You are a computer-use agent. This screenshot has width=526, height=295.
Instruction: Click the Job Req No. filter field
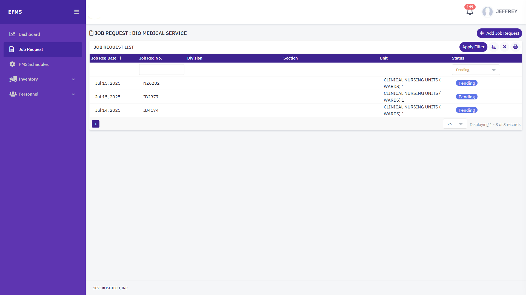coord(162,70)
